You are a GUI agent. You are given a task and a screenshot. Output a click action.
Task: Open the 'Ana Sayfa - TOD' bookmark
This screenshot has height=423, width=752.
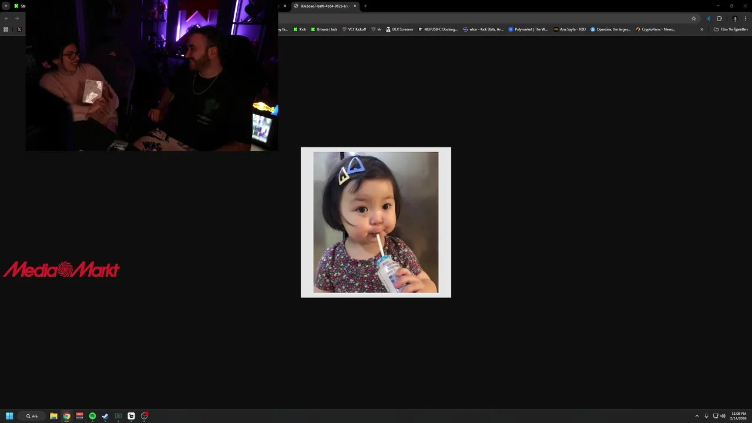[x=570, y=29]
